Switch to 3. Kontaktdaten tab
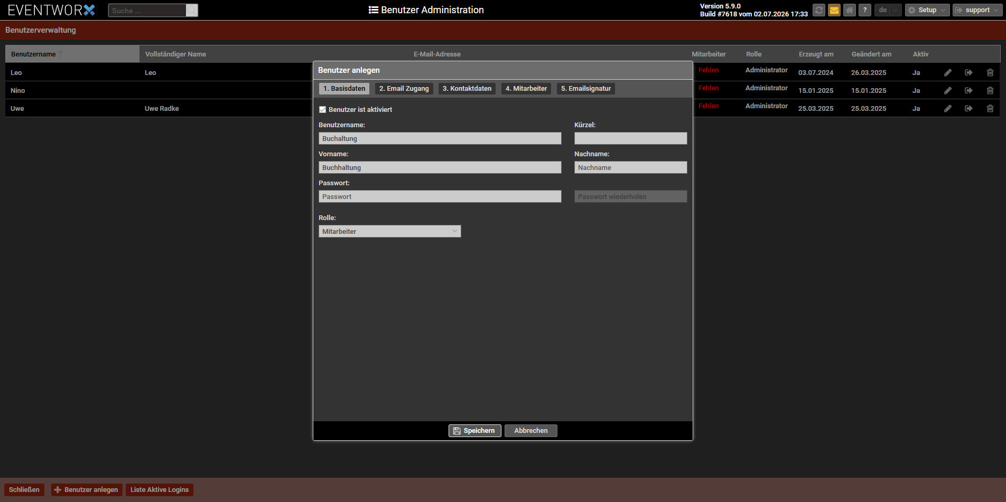 467,89
